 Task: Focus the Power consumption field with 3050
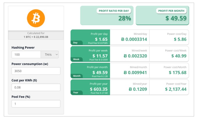click(x=36, y=71)
